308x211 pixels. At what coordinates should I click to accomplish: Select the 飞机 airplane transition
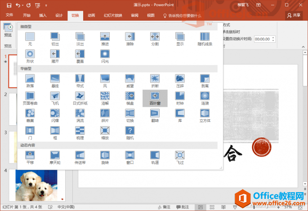pos(55,98)
